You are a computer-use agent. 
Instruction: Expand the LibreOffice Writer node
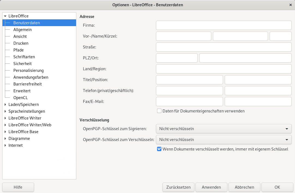5,118
